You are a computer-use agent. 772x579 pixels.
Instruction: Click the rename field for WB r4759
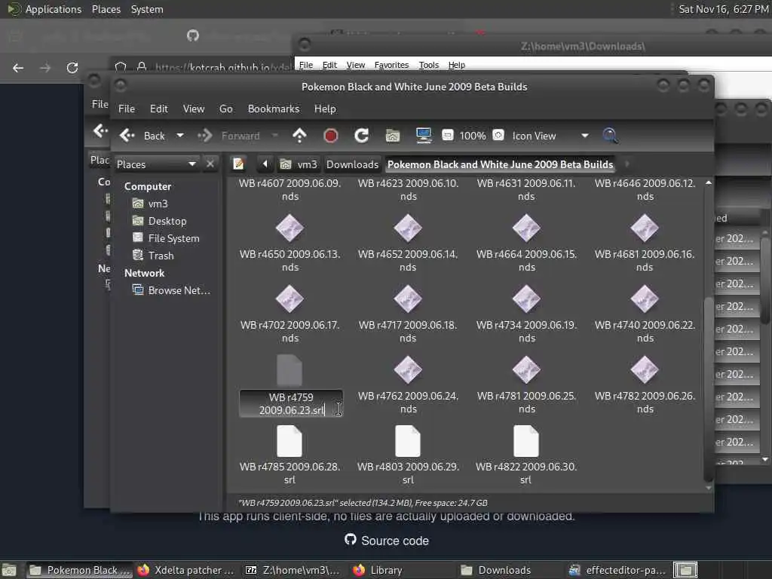pos(290,404)
